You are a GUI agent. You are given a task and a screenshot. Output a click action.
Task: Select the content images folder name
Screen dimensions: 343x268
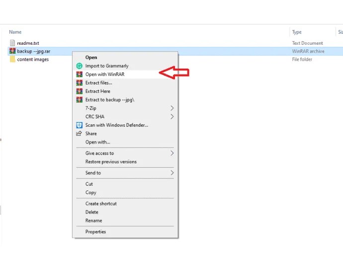(x=33, y=60)
